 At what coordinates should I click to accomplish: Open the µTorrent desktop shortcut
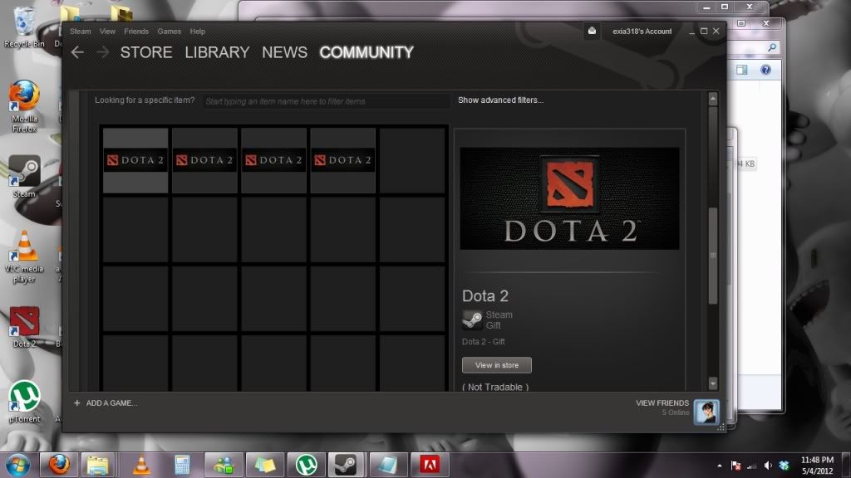pos(24,402)
